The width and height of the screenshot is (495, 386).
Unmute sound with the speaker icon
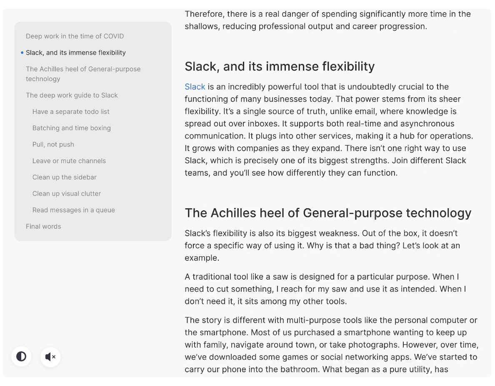[x=50, y=357]
